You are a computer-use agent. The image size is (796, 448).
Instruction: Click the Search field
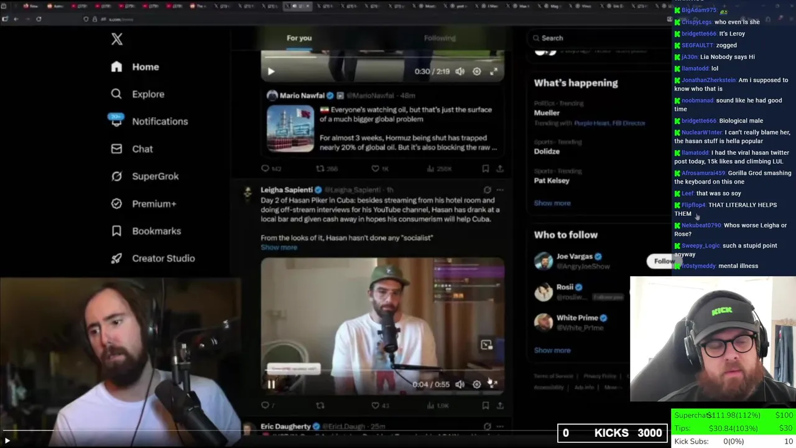(x=597, y=38)
